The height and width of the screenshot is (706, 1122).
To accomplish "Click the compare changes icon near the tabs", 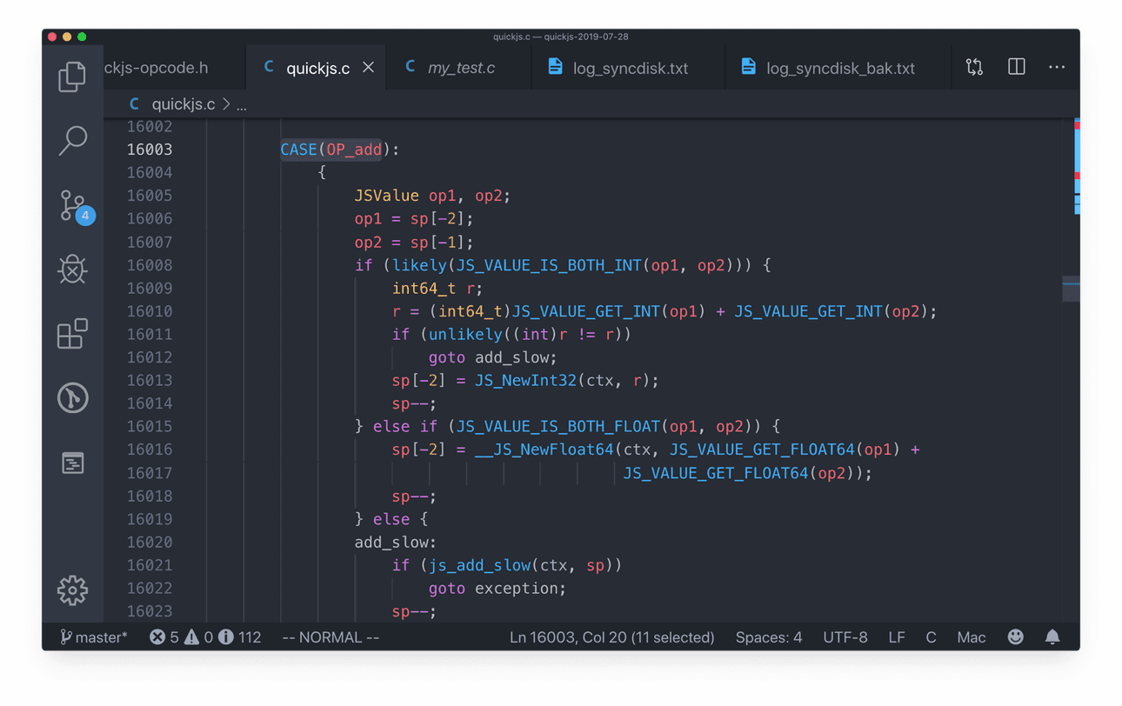I will tap(974, 66).
